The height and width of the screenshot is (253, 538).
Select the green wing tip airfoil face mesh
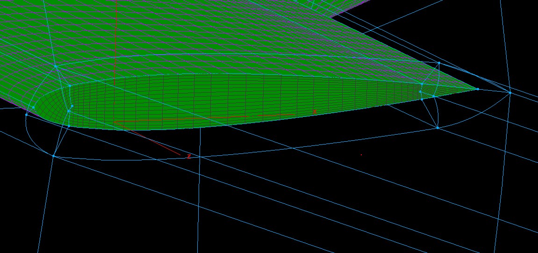(234, 101)
